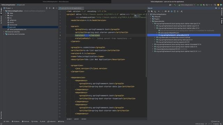Close the pom.xml editor tab
223x125 pixels.
(83, 8)
